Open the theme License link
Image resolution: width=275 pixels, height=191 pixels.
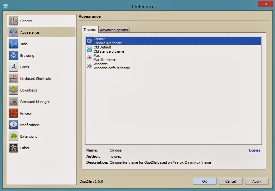tap(255, 150)
